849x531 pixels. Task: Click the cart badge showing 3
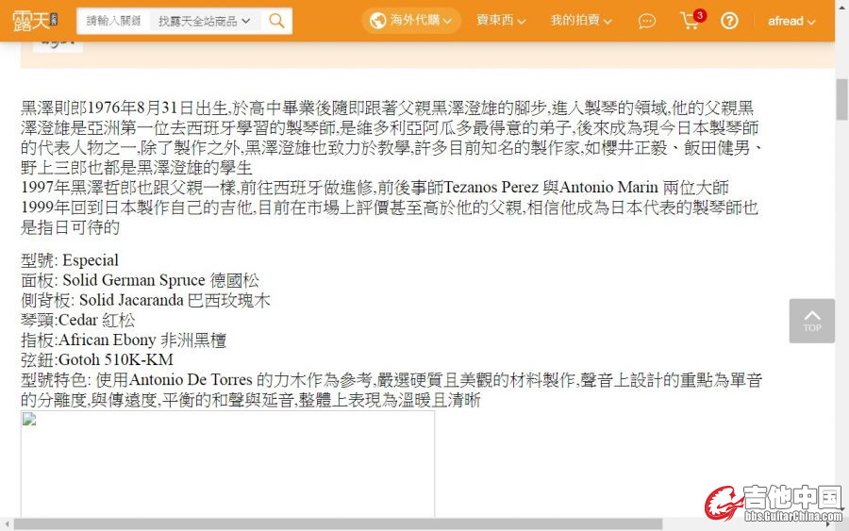click(700, 15)
